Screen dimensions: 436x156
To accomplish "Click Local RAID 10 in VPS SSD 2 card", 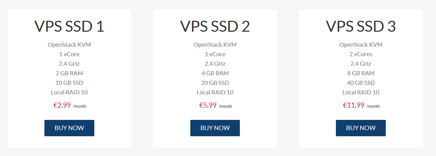I will click(x=215, y=92).
